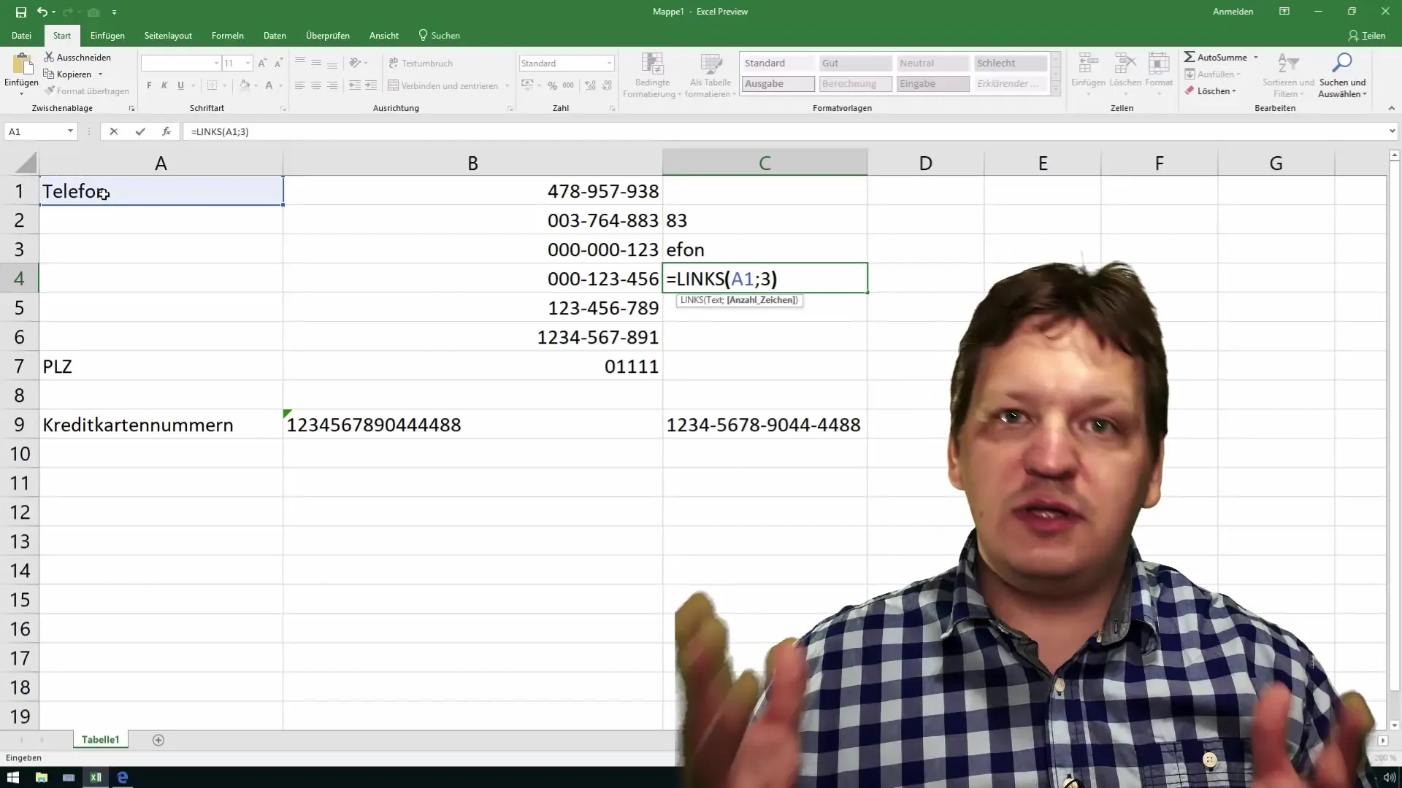This screenshot has height=788, width=1402.
Task: Click Löschen clear button in Bearbeiten
Action: pyautogui.click(x=1211, y=91)
